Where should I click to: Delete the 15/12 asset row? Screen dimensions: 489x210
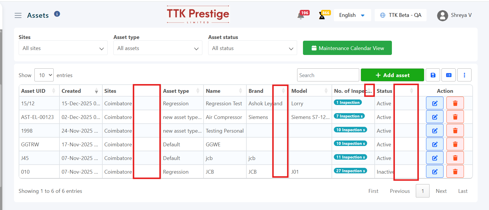coord(455,103)
